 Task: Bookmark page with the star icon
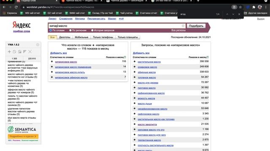[x=240, y=7]
